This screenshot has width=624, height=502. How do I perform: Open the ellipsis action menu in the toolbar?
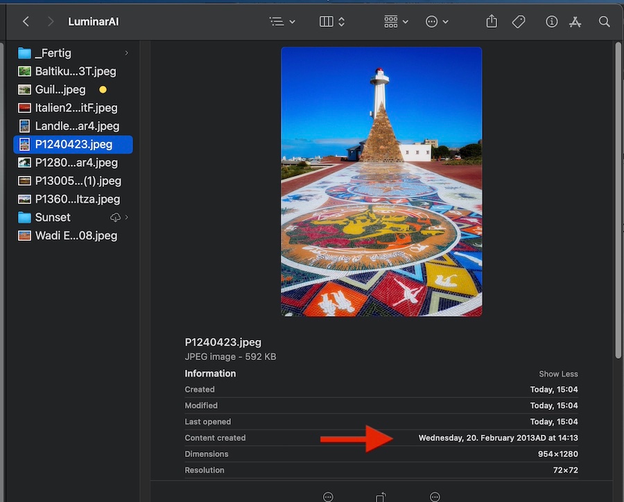coord(437,21)
